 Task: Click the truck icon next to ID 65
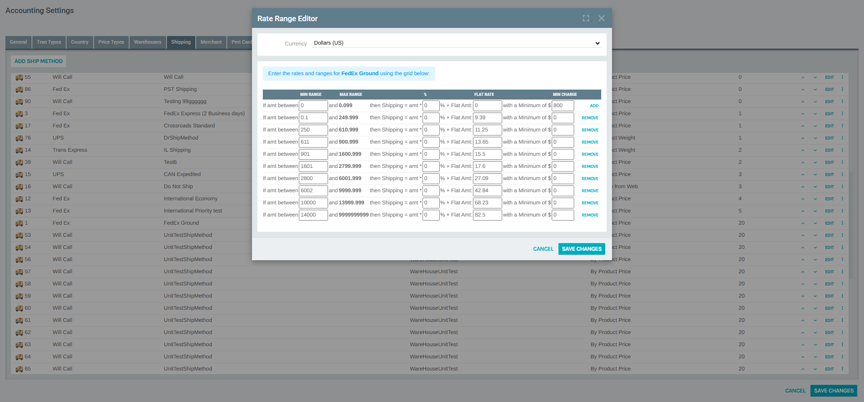(19, 369)
